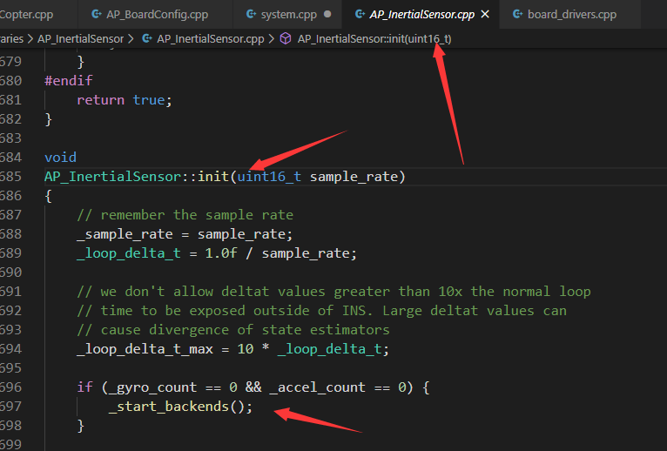
Task: Click comment '// remember the sample rate'
Action: pyautogui.click(x=185, y=214)
